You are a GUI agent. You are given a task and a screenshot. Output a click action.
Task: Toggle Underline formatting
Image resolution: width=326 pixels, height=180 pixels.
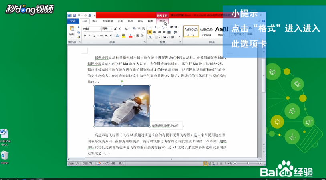(95, 36)
